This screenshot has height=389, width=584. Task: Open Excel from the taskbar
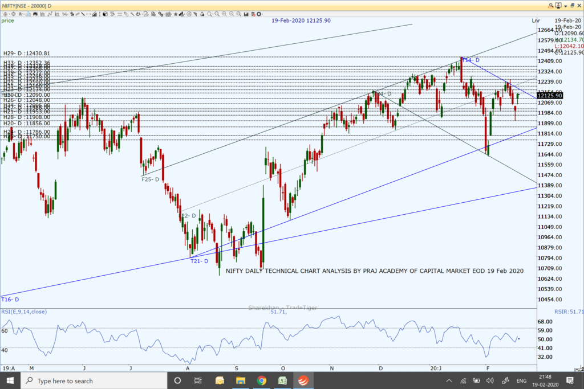coord(282,380)
